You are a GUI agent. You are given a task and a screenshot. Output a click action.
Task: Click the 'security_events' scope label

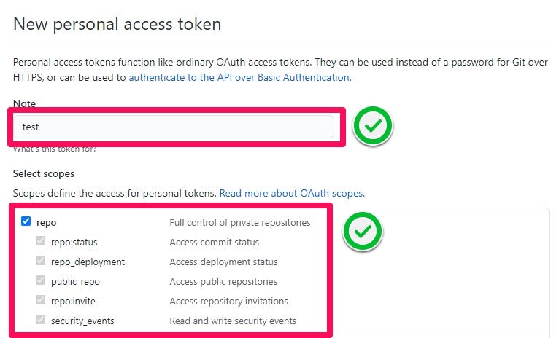82,321
